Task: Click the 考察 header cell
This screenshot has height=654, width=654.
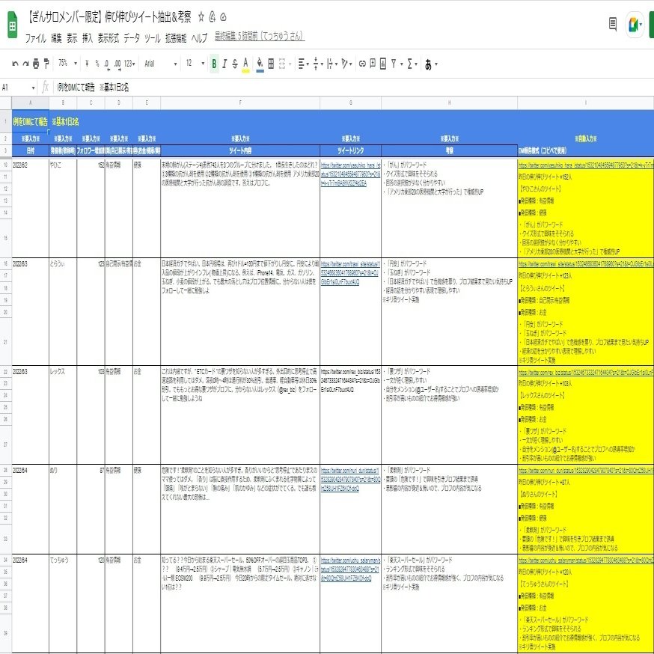Action: 449,150
